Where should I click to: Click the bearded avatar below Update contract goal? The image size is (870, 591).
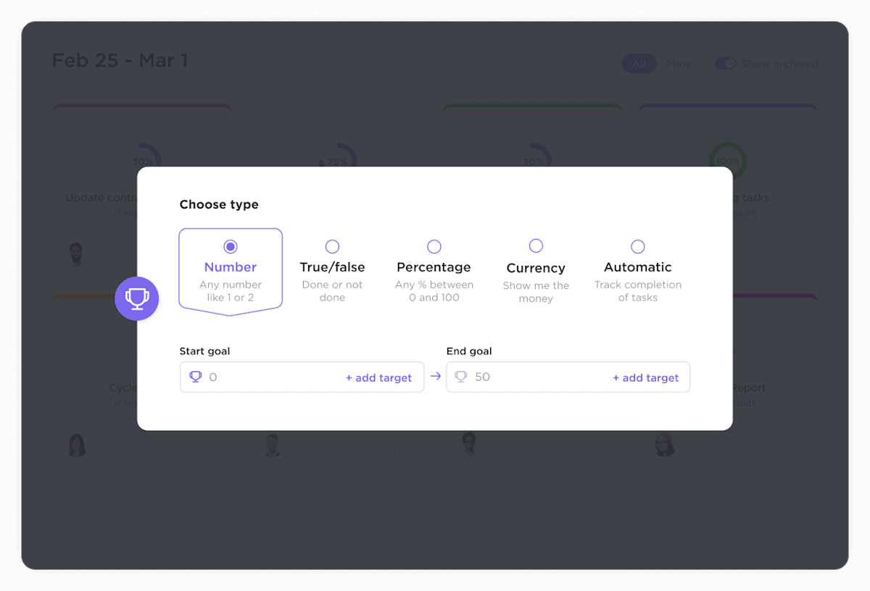pyautogui.click(x=77, y=255)
